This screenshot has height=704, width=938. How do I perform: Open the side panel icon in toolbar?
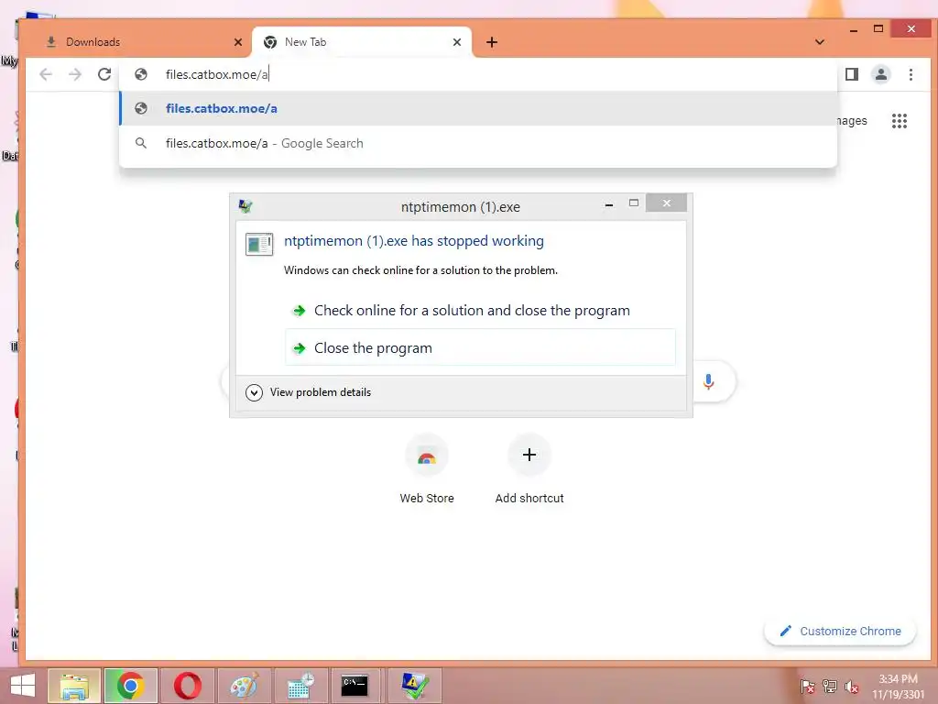[x=851, y=74]
